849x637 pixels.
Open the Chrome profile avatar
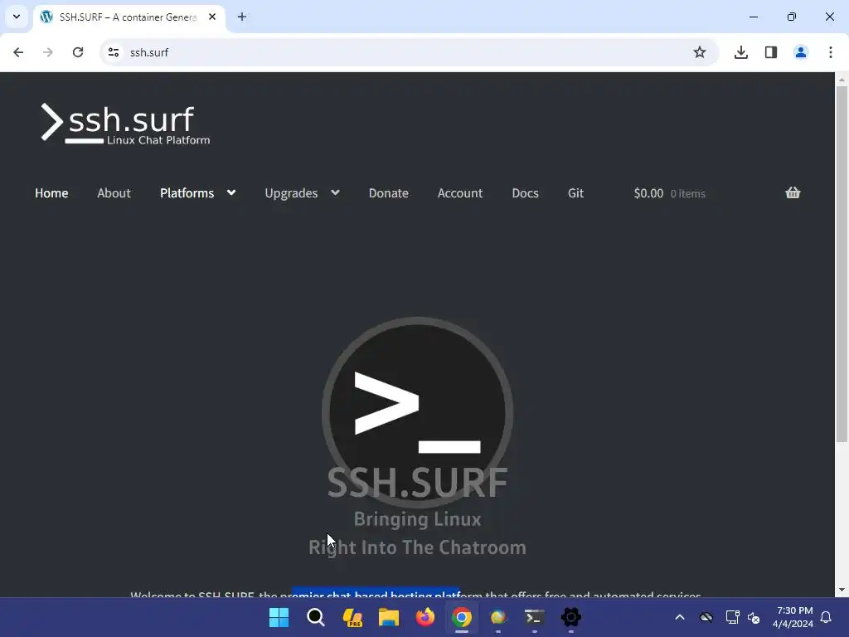pyautogui.click(x=801, y=52)
